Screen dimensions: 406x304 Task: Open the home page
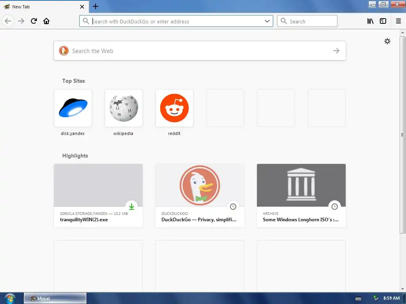(x=46, y=21)
